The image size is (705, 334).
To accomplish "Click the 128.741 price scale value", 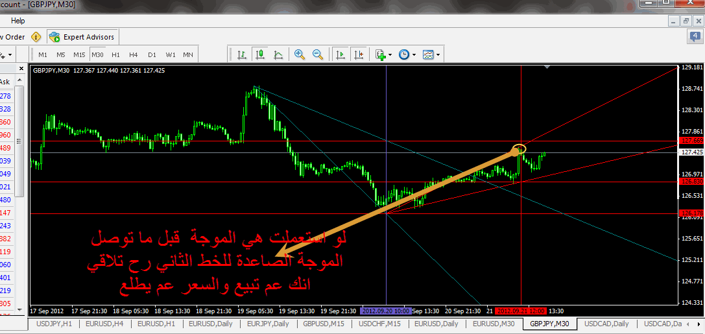I will pos(692,89).
